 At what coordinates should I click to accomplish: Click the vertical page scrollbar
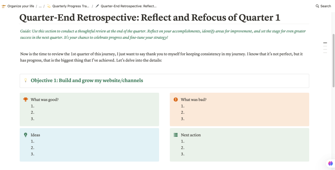click(x=333, y=60)
